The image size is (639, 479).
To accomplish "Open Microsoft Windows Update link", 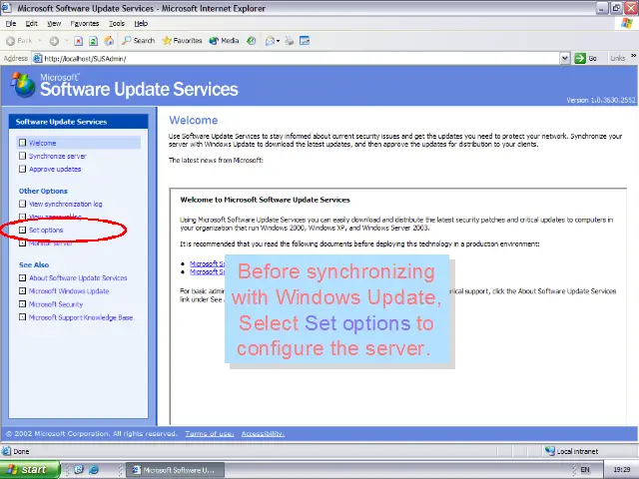I will click(x=69, y=291).
